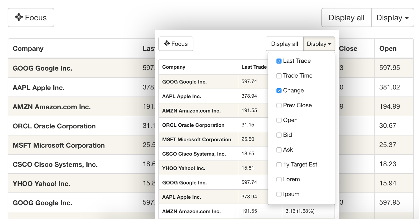Pick the Ipsum entry in the Display menu
This screenshot has height=219, width=419.
(x=291, y=194)
